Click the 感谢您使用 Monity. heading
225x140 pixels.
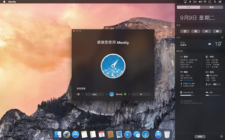tap(113, 43)
